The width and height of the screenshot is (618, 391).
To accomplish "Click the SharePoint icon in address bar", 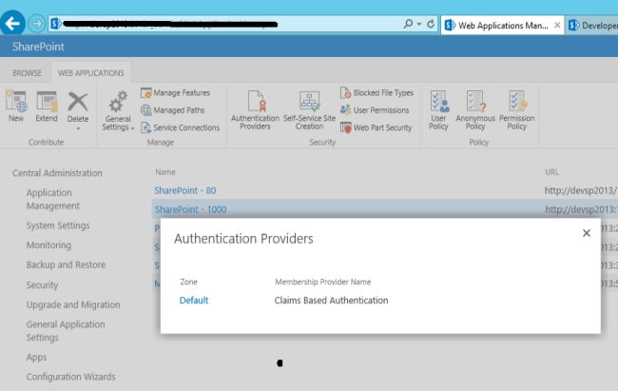I will click(x=55, y=24).
